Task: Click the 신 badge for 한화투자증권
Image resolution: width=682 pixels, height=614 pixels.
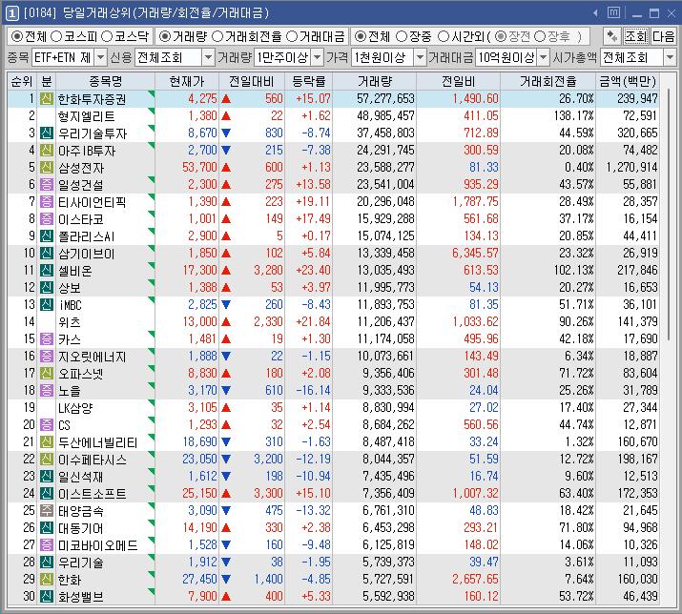Action: [47, 99]
